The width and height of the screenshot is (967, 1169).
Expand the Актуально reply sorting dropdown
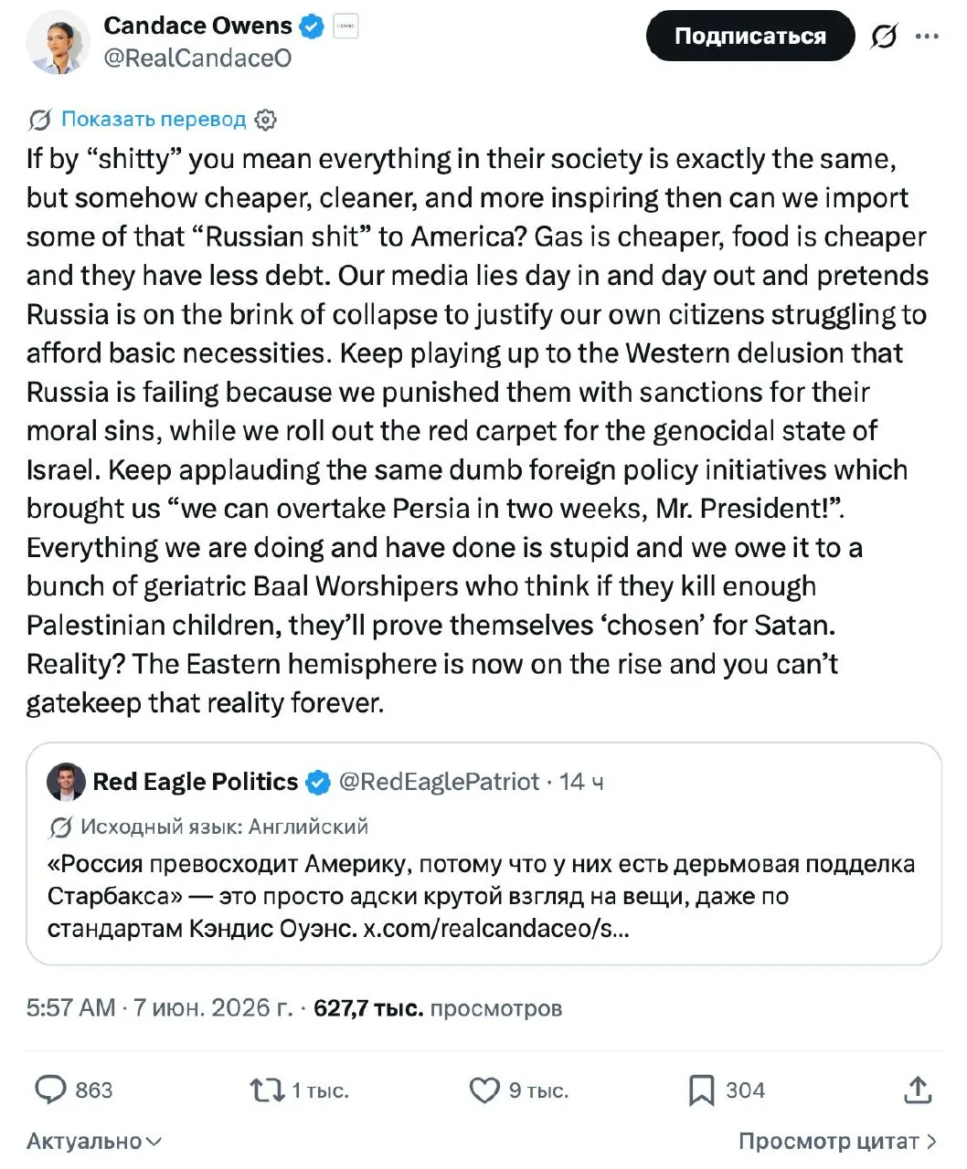point(94,1142)
